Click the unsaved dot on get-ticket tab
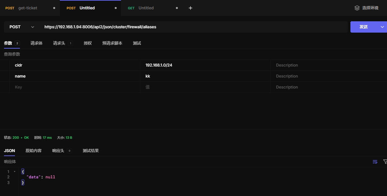Image resolution: width=387 pixels, height=196 pixels. coord(54,8)
